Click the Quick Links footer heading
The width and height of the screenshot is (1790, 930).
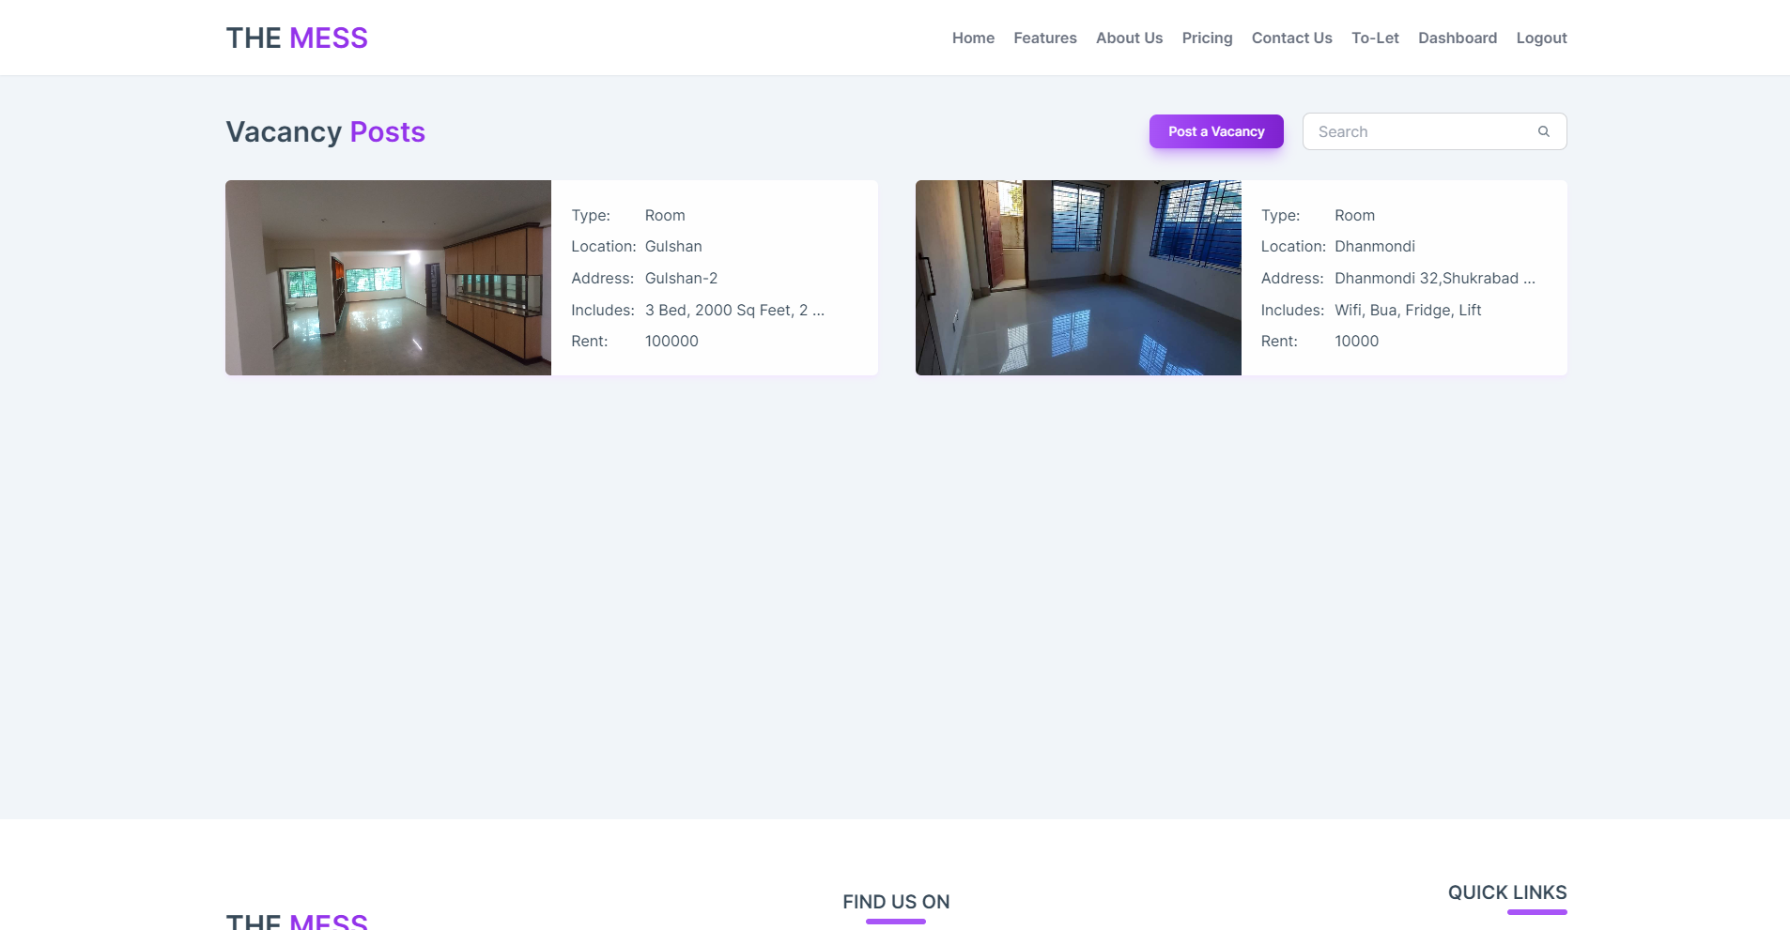pyautogui.click(x=1506, y=892)
